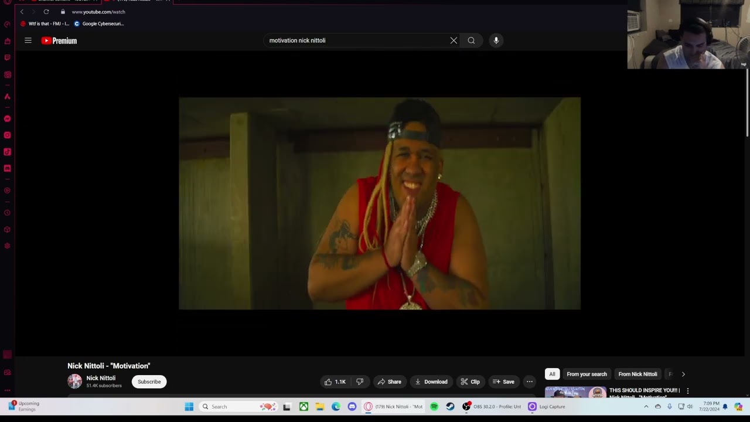
Task: Show hidden system tray icons chevron
Action: click(x=646, y=407)
